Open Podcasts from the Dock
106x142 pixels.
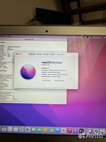point(75,131)
